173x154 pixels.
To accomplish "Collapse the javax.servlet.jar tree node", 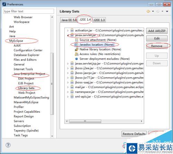I will tap(68, 35).
